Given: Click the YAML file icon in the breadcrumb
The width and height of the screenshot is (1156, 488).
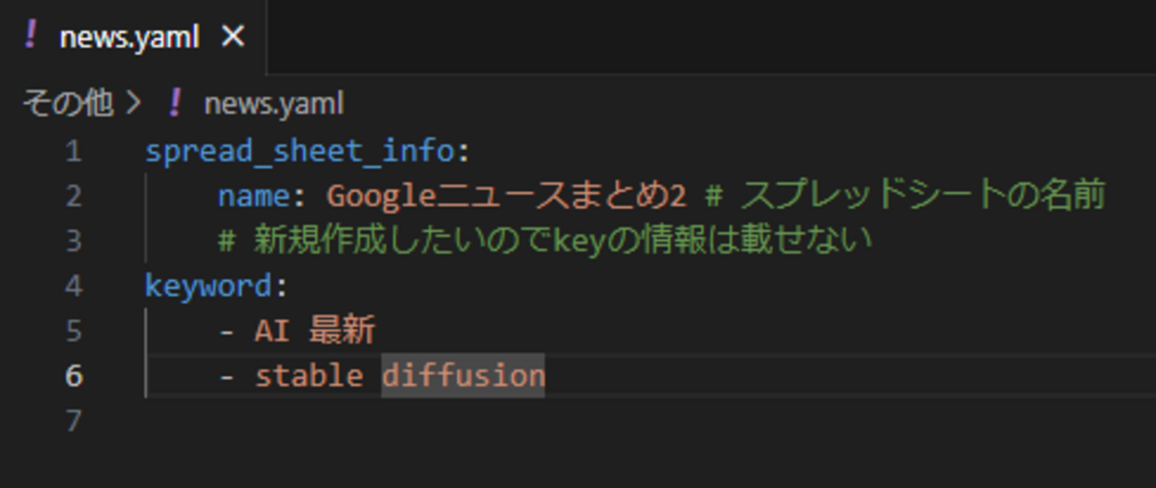Looking at the screenshot, I should [175, 104].
